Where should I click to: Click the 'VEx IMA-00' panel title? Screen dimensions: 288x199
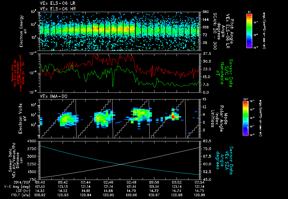pyautogui.click(x=53, y=96)
